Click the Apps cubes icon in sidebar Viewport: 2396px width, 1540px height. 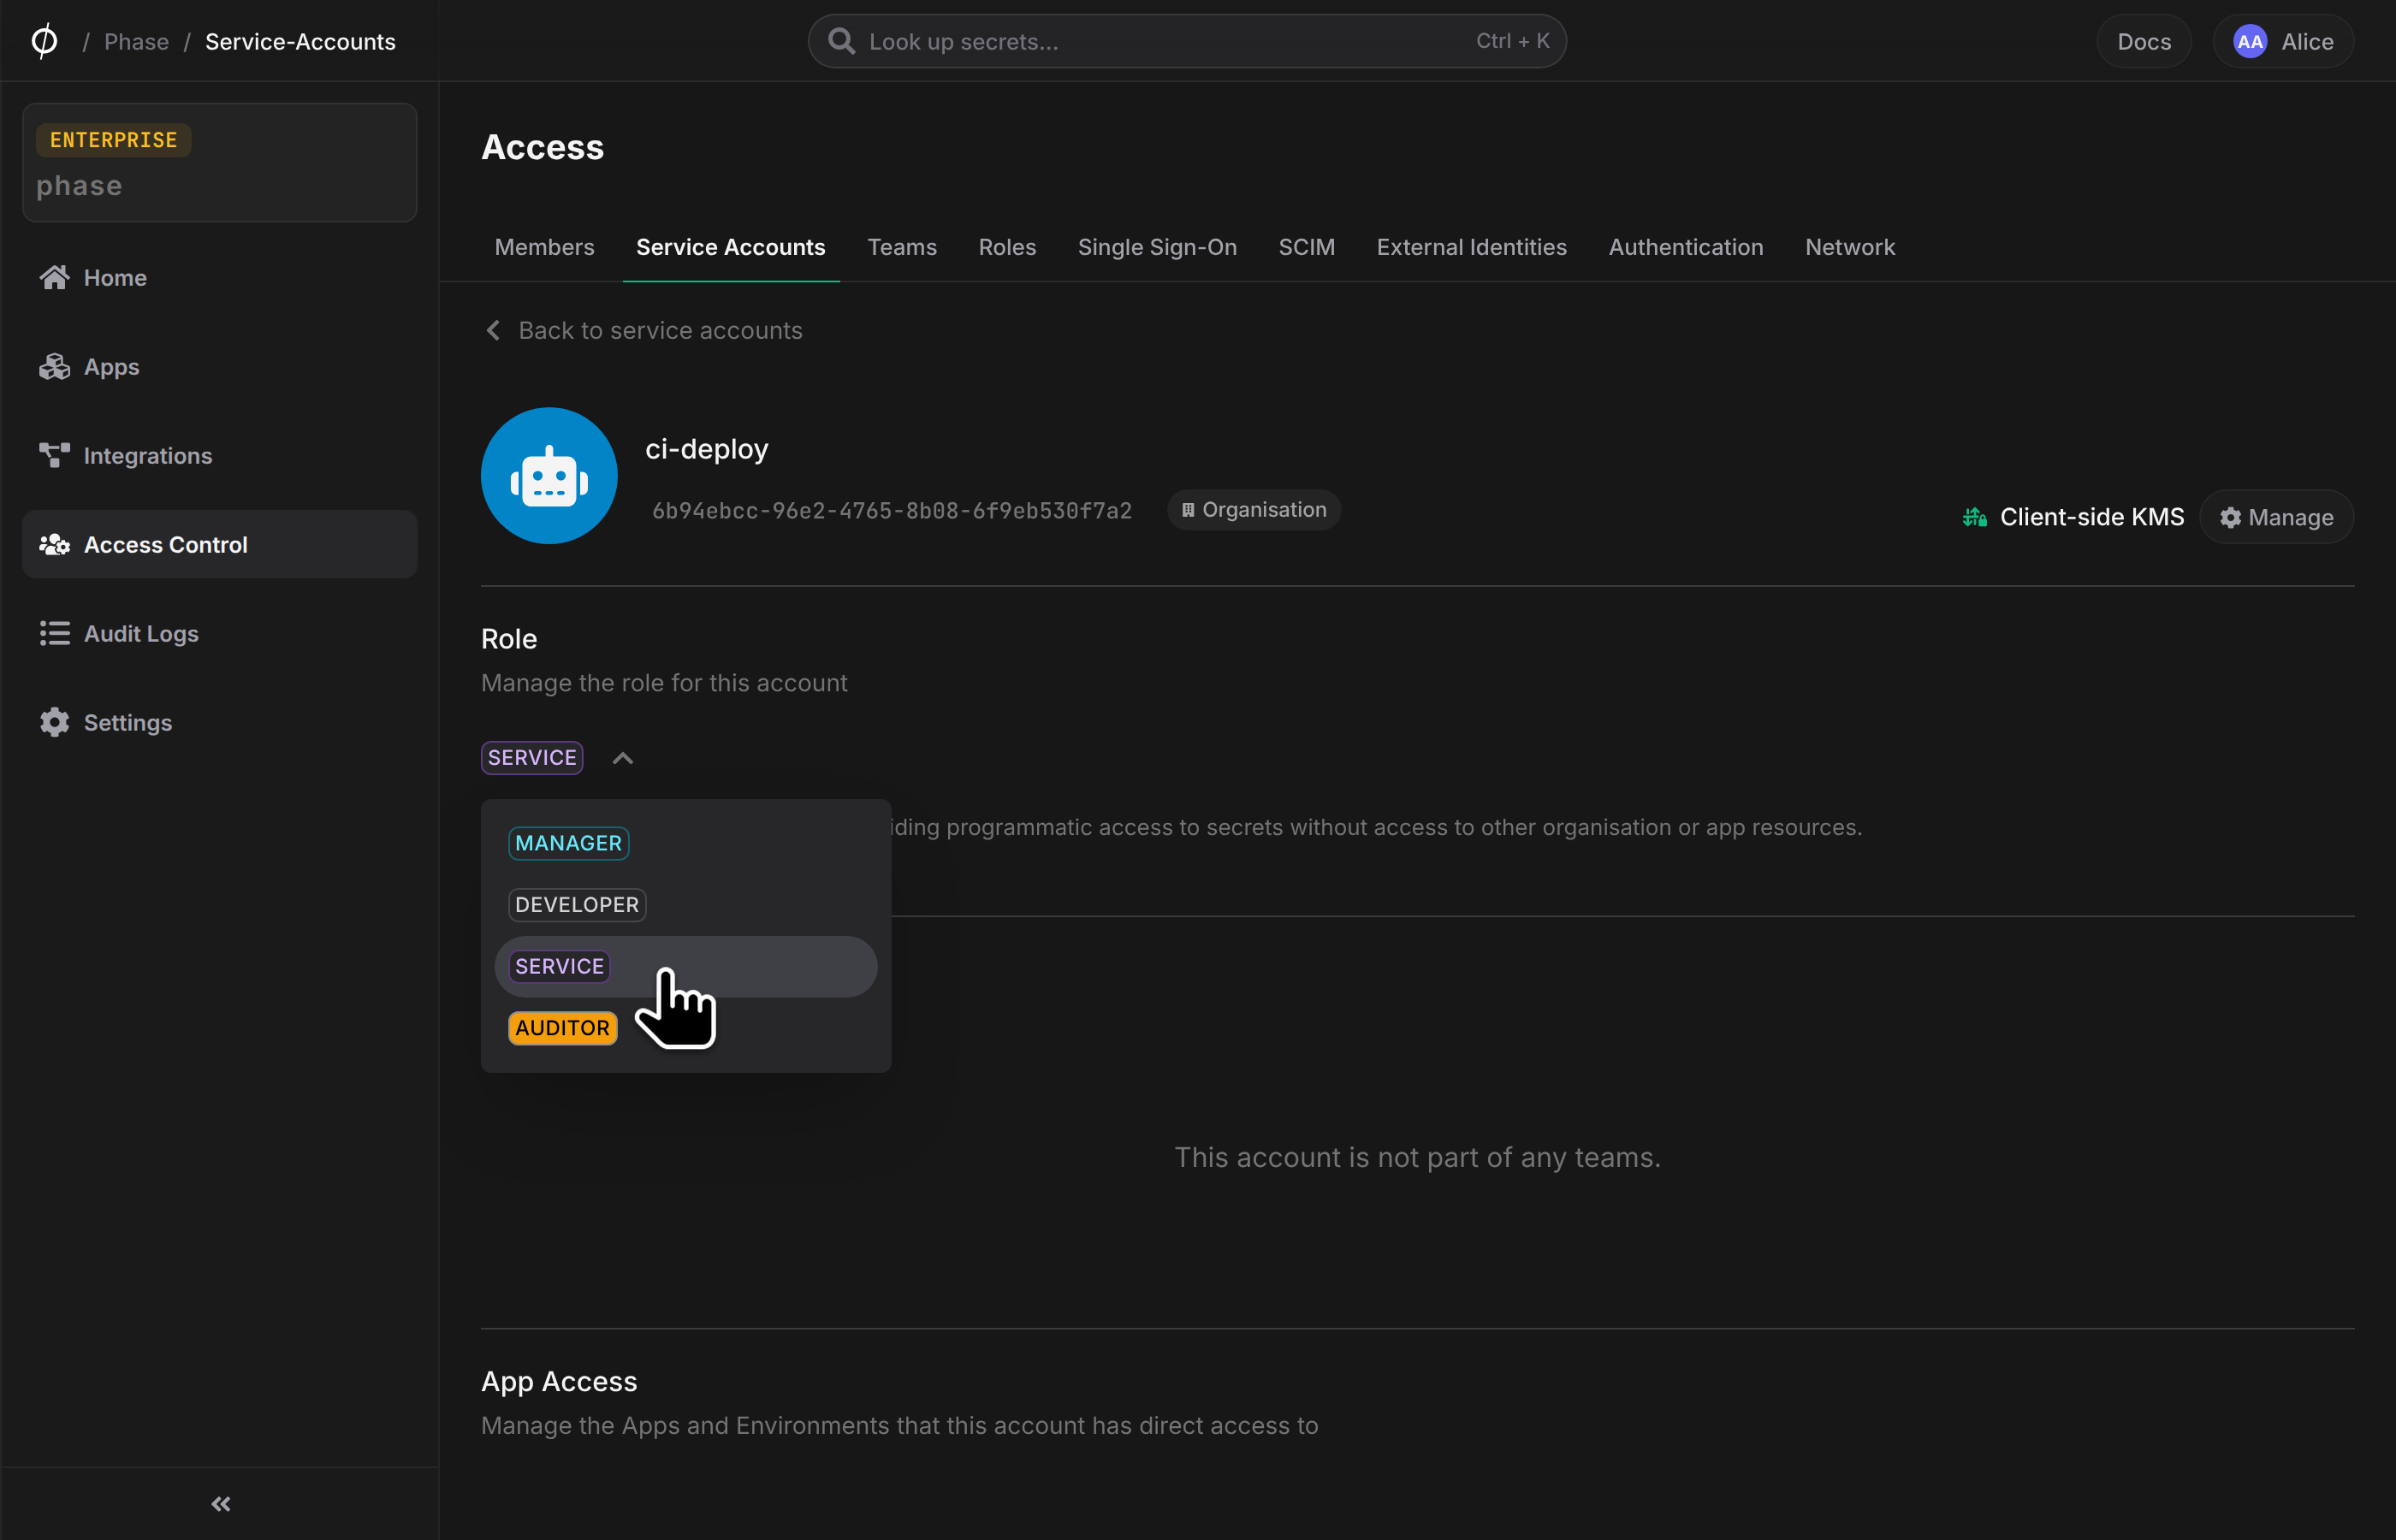coord(54,366)
